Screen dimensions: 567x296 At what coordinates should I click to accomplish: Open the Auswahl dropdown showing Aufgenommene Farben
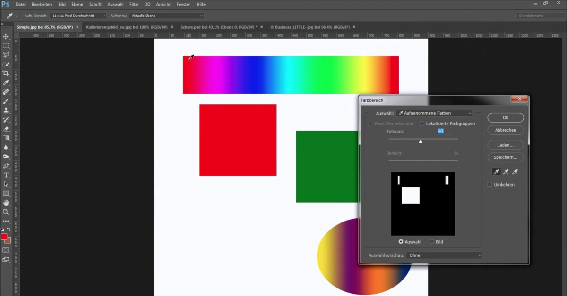click(434, 113)
